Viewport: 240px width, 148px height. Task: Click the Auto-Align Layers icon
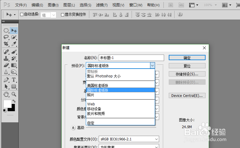coord(180,15)
